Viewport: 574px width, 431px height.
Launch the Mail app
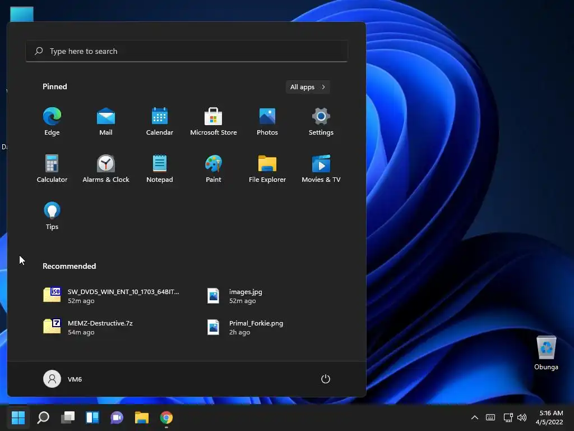click(x=106, y=122)
